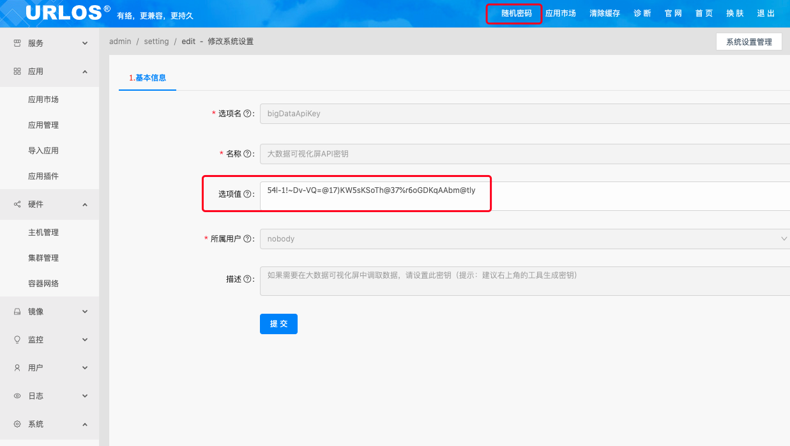Click the help icon beside 选项名
Screen dimensions: 790x446
247,114
